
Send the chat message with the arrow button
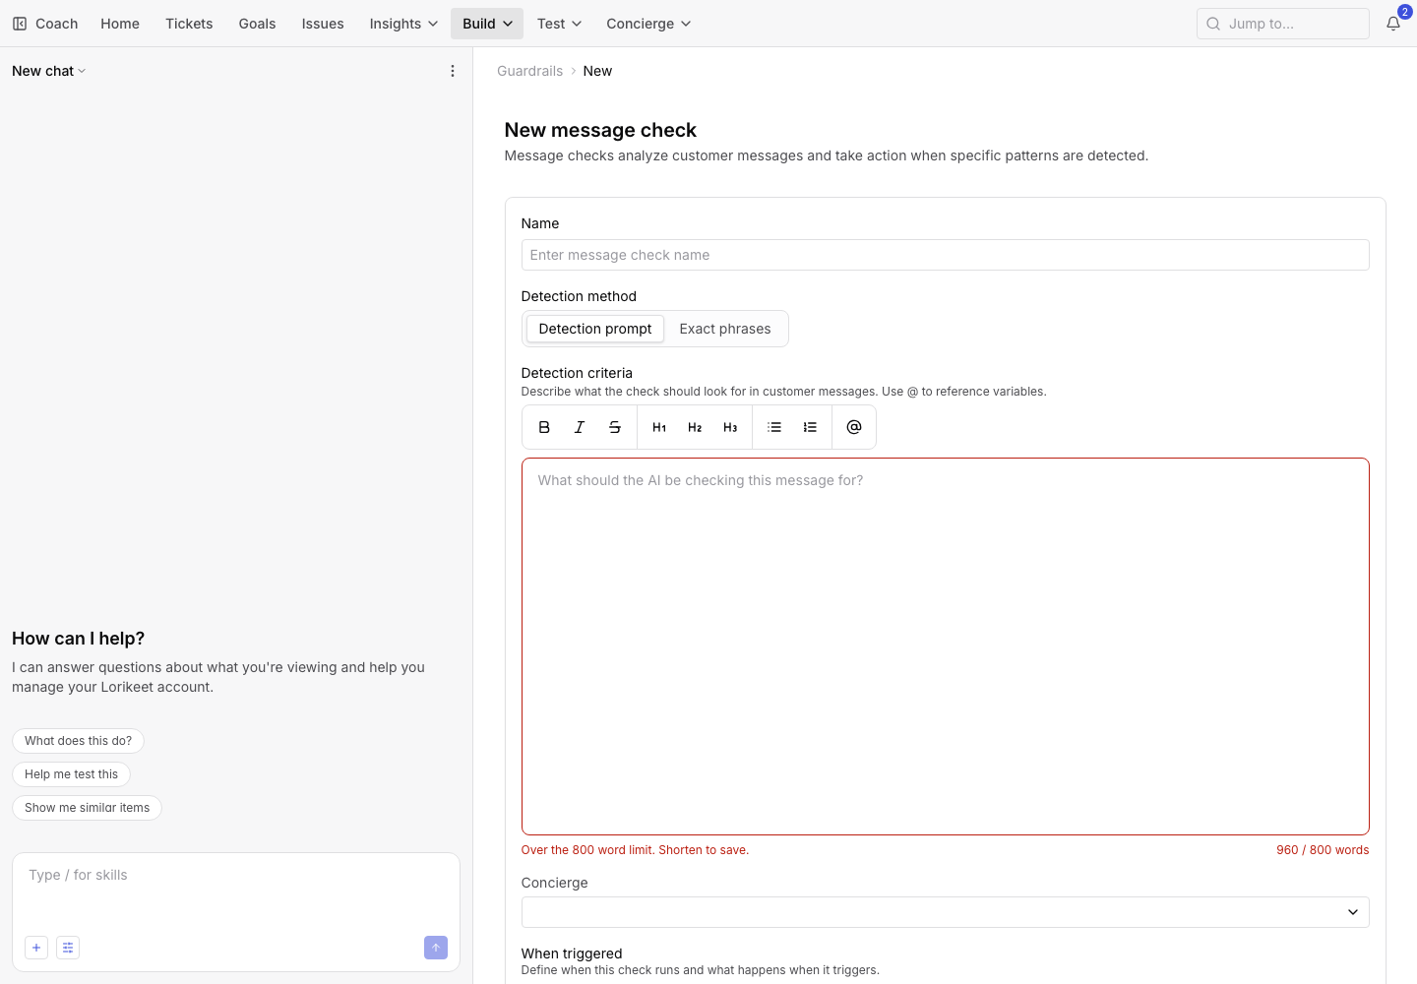[x=436, y=948]
